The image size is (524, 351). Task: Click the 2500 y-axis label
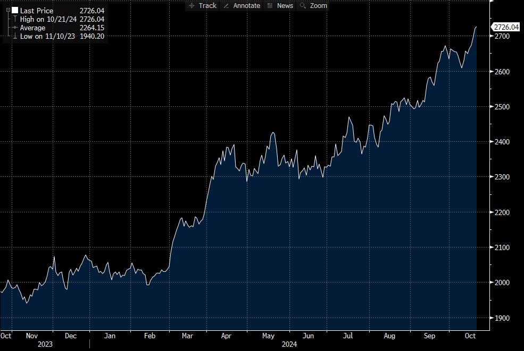click(x=502, y=107)
